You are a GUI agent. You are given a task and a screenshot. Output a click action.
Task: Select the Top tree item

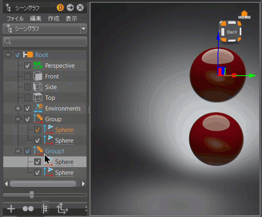pos(50,98)
